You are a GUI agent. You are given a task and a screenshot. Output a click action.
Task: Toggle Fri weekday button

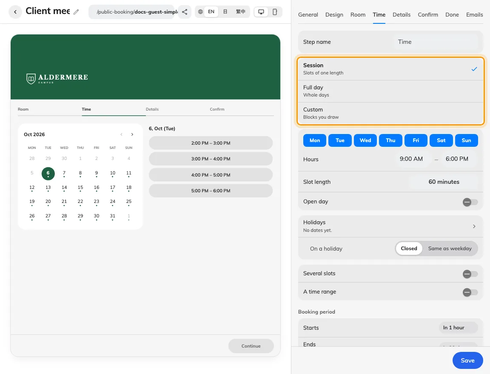[416, 140]
